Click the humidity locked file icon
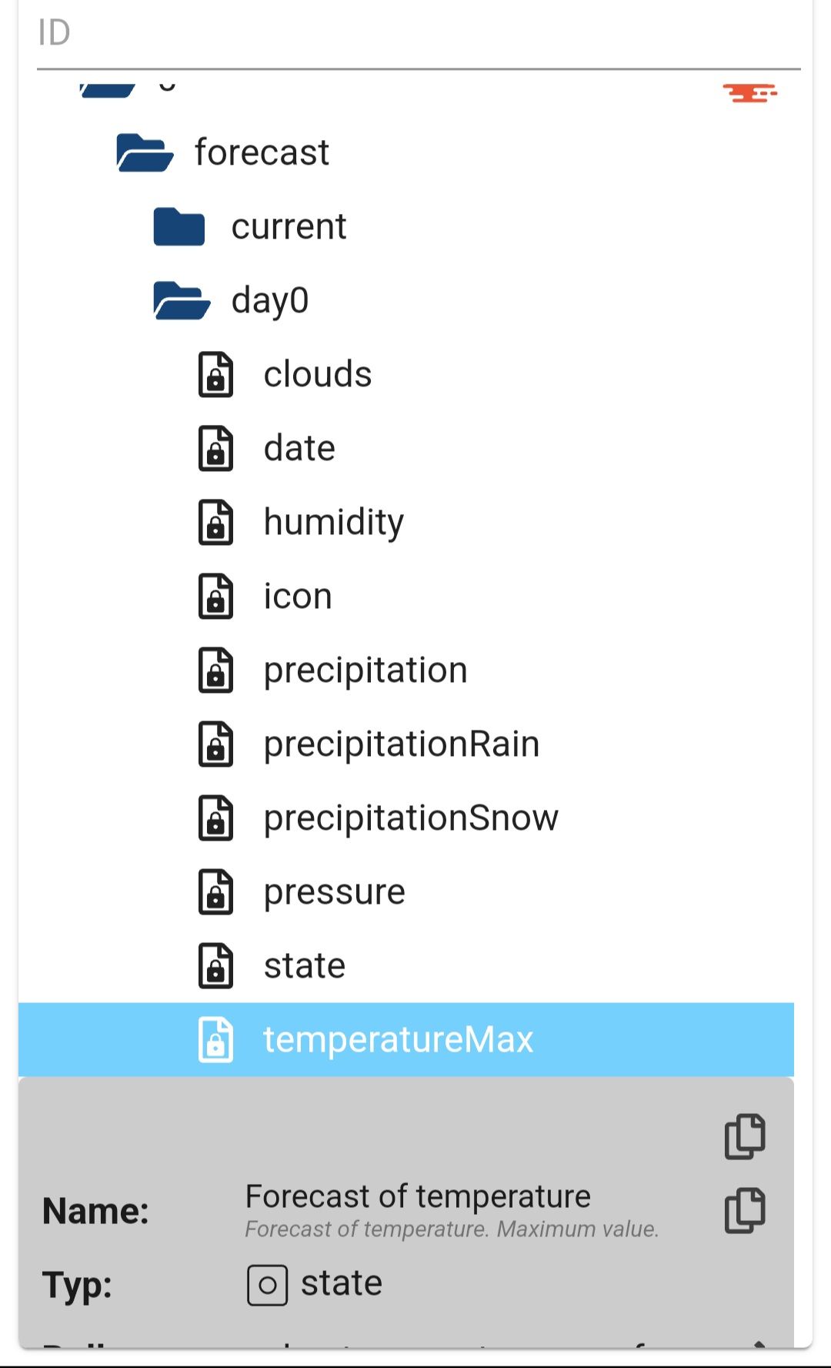The image size is (831, 1368). pyautogui.click(x=215, y=523)
